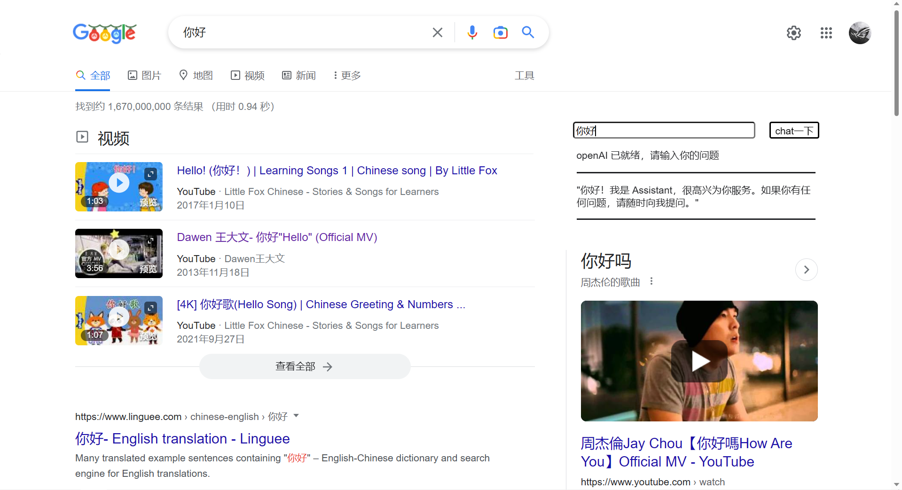This screenshot has width=902, height=490.
Task: Switch to the 新闻 news tab
Action: click(x=299, y=76)
